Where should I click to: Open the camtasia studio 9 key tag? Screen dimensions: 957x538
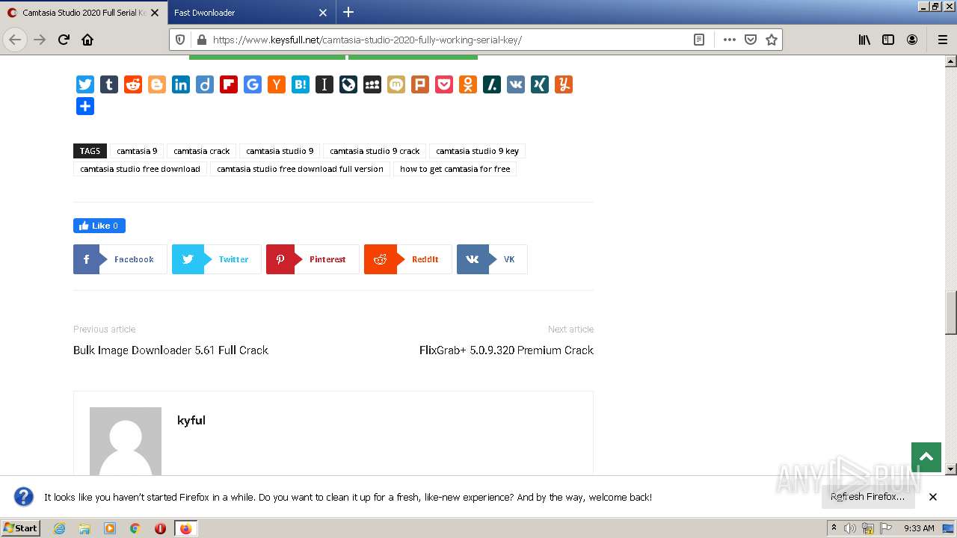pos(477,151)
